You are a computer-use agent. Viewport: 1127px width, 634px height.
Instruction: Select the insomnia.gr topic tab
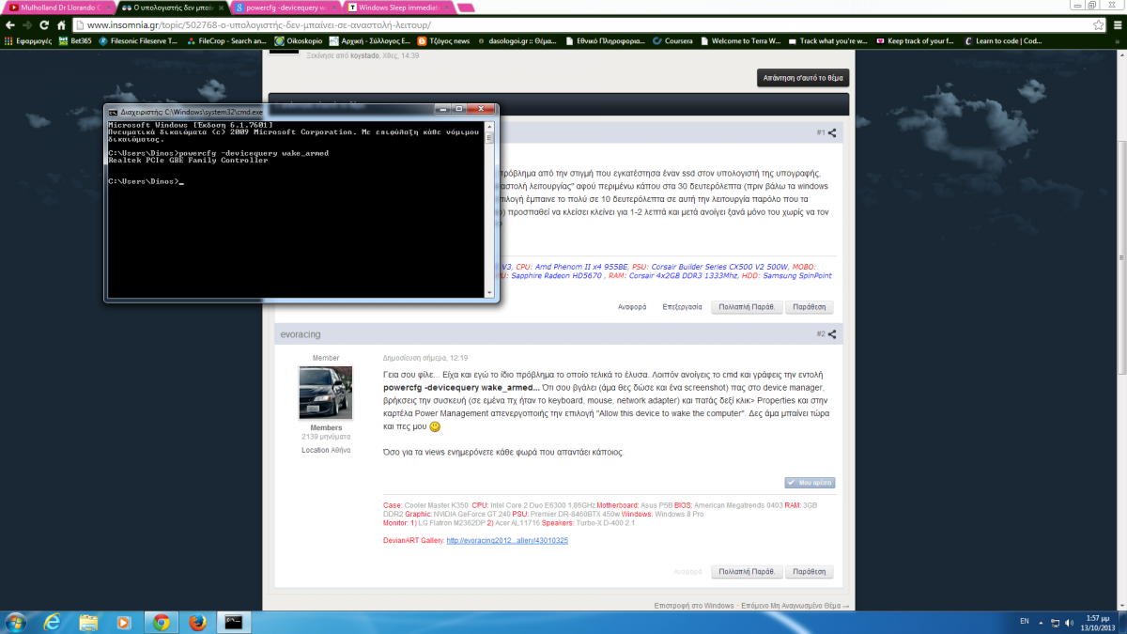click(171, 7)
